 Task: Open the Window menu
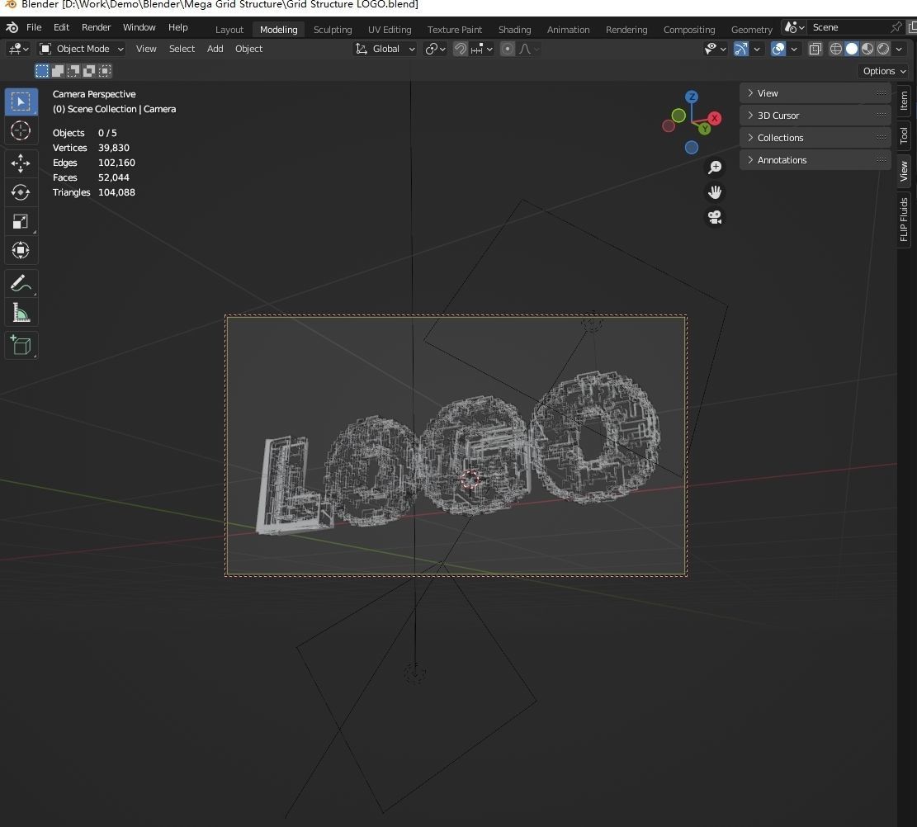point(139,27)
